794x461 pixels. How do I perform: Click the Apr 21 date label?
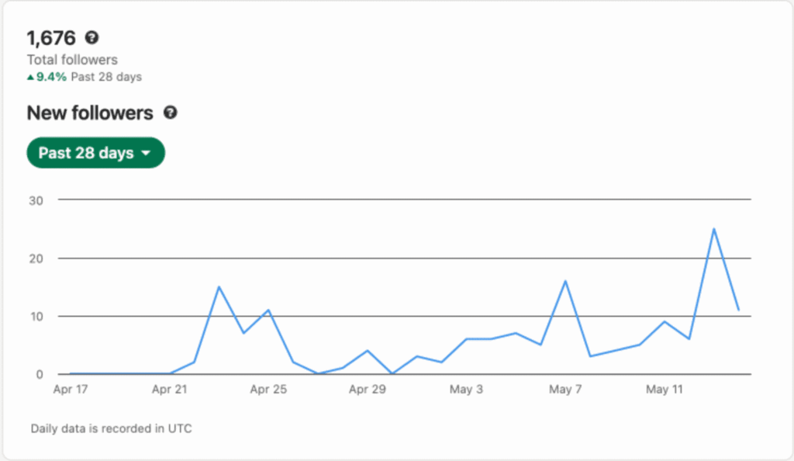coord(169,390)
